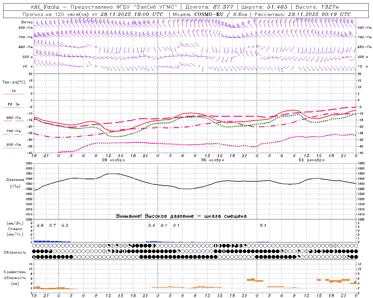373x298 pixels.
Task: Click the 30 ноября date label
Action: tap(212, 160)
